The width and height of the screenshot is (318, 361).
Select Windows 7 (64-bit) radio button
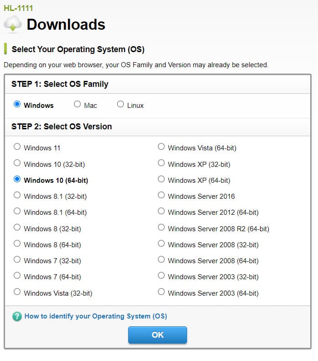coord(17,276)
